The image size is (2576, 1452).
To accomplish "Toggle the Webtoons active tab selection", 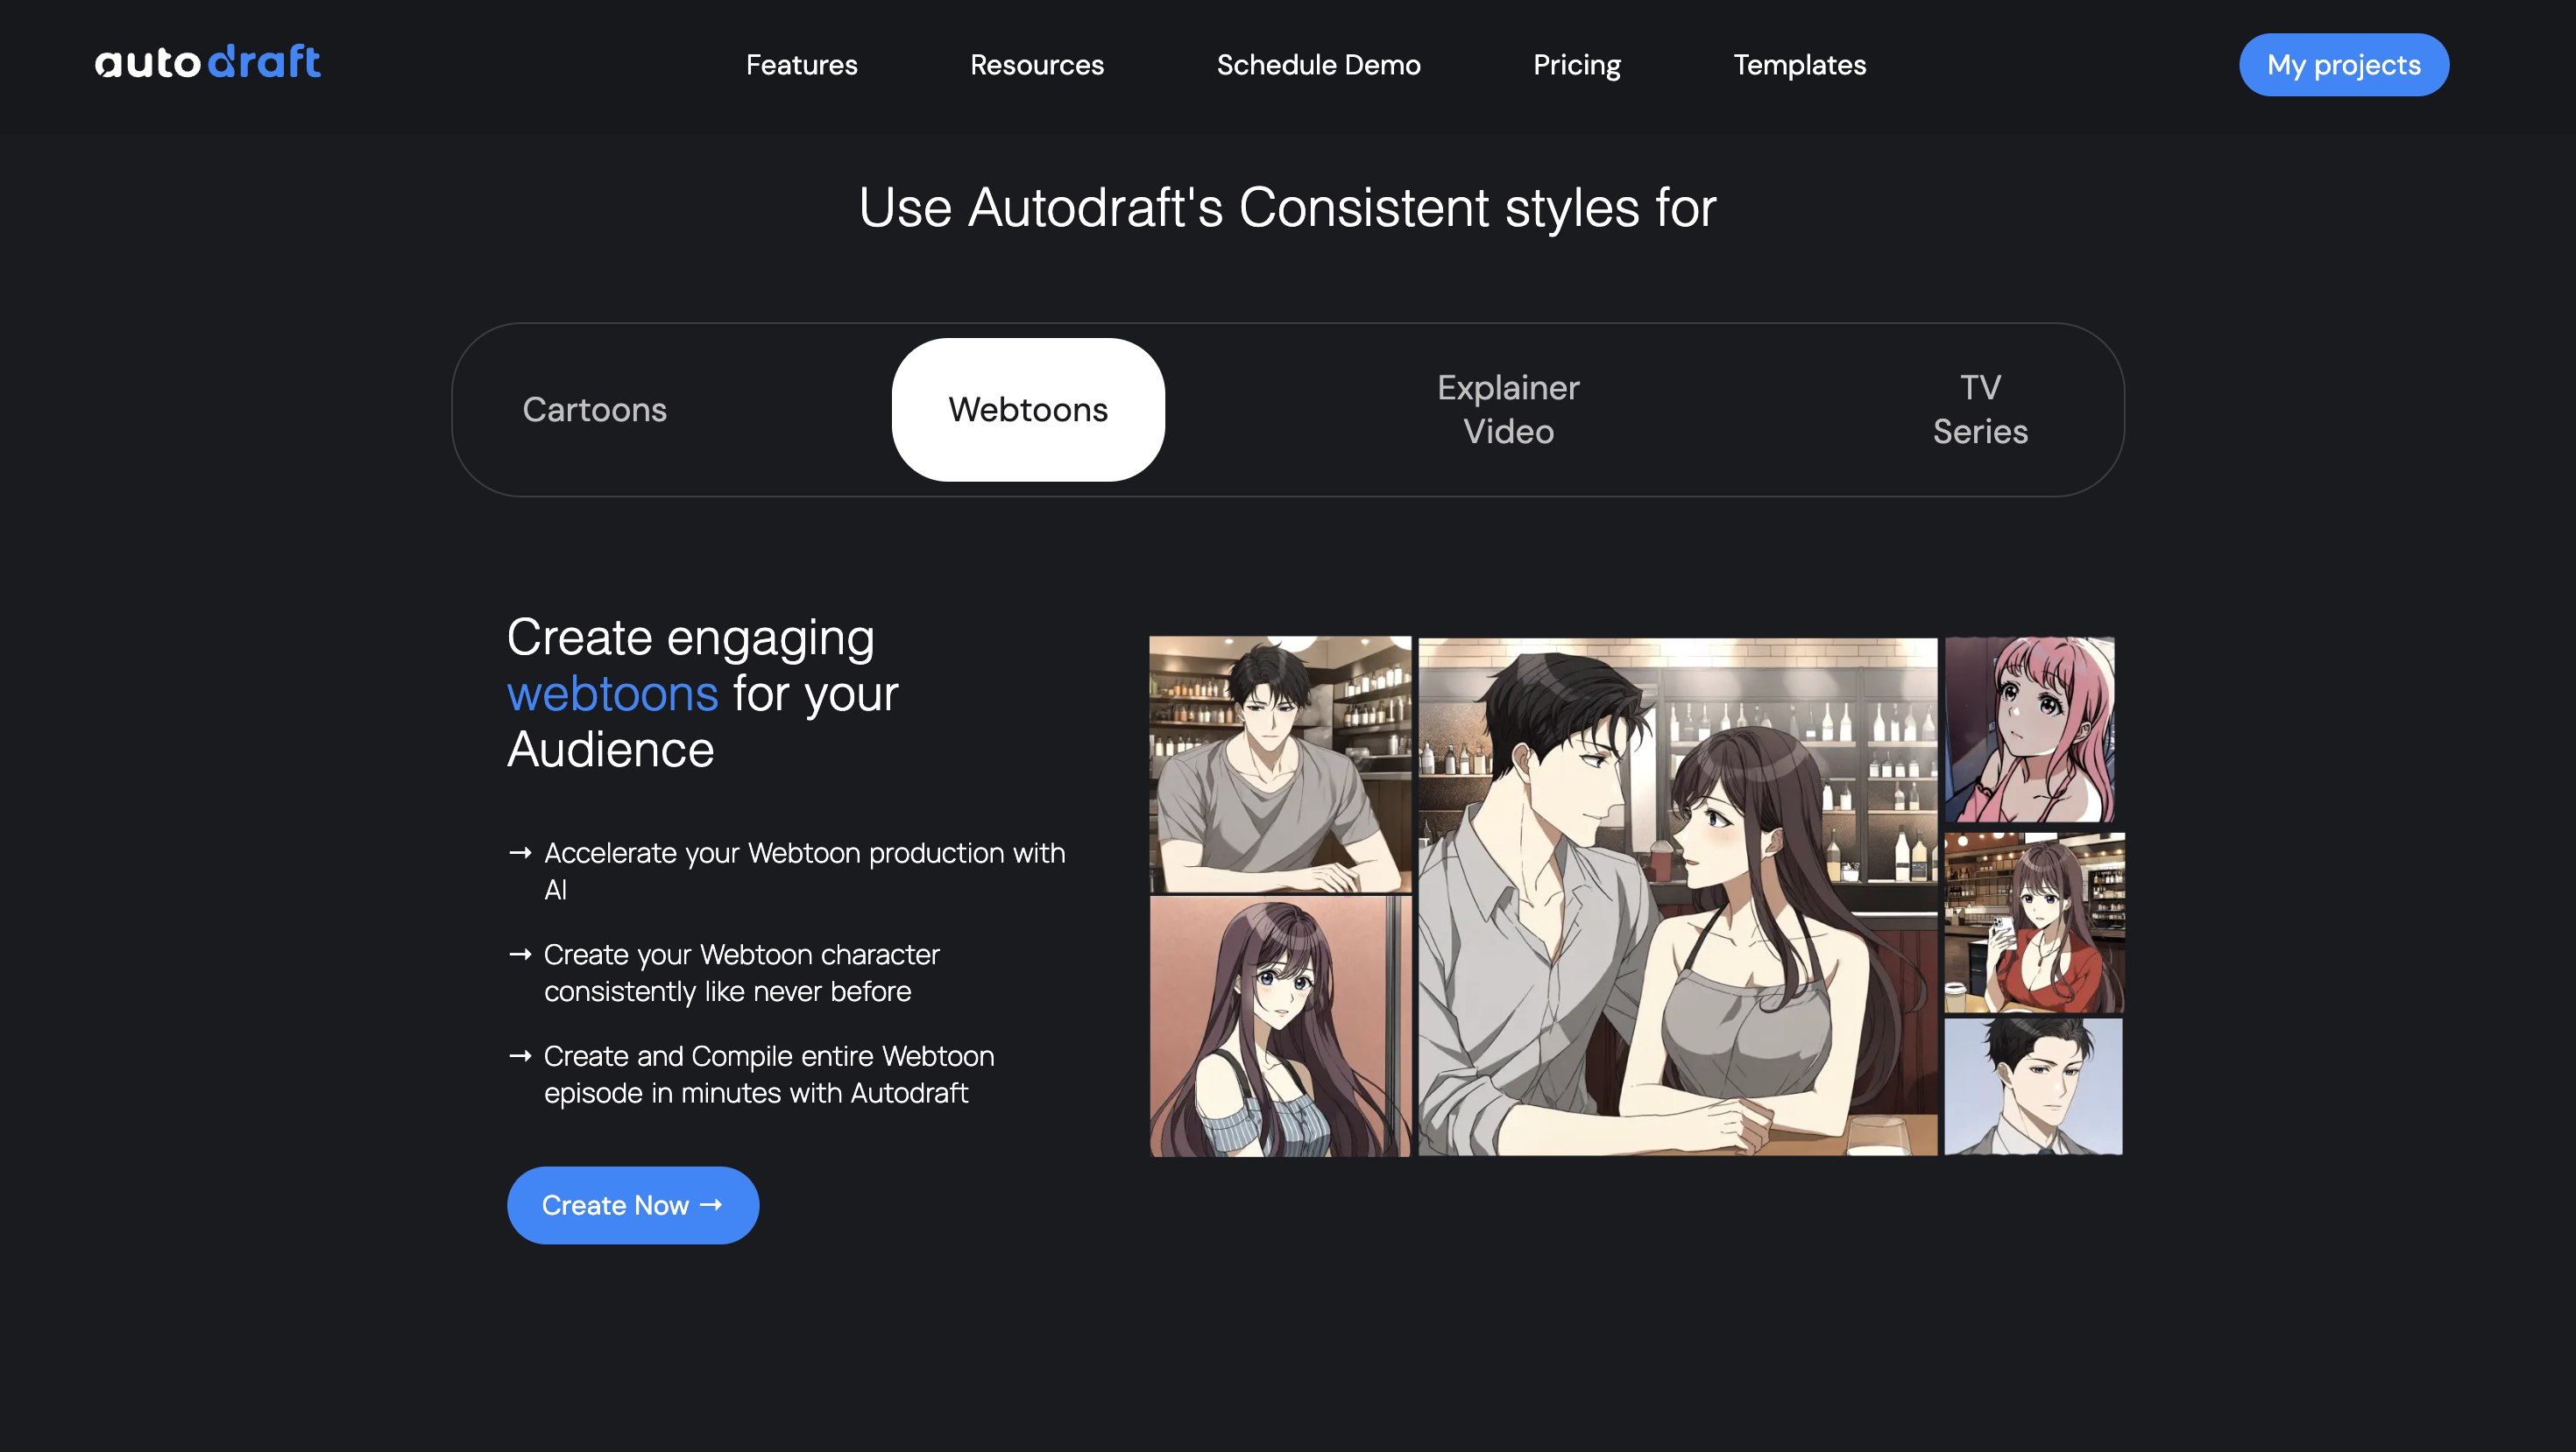I will (x=1028, y=409).
